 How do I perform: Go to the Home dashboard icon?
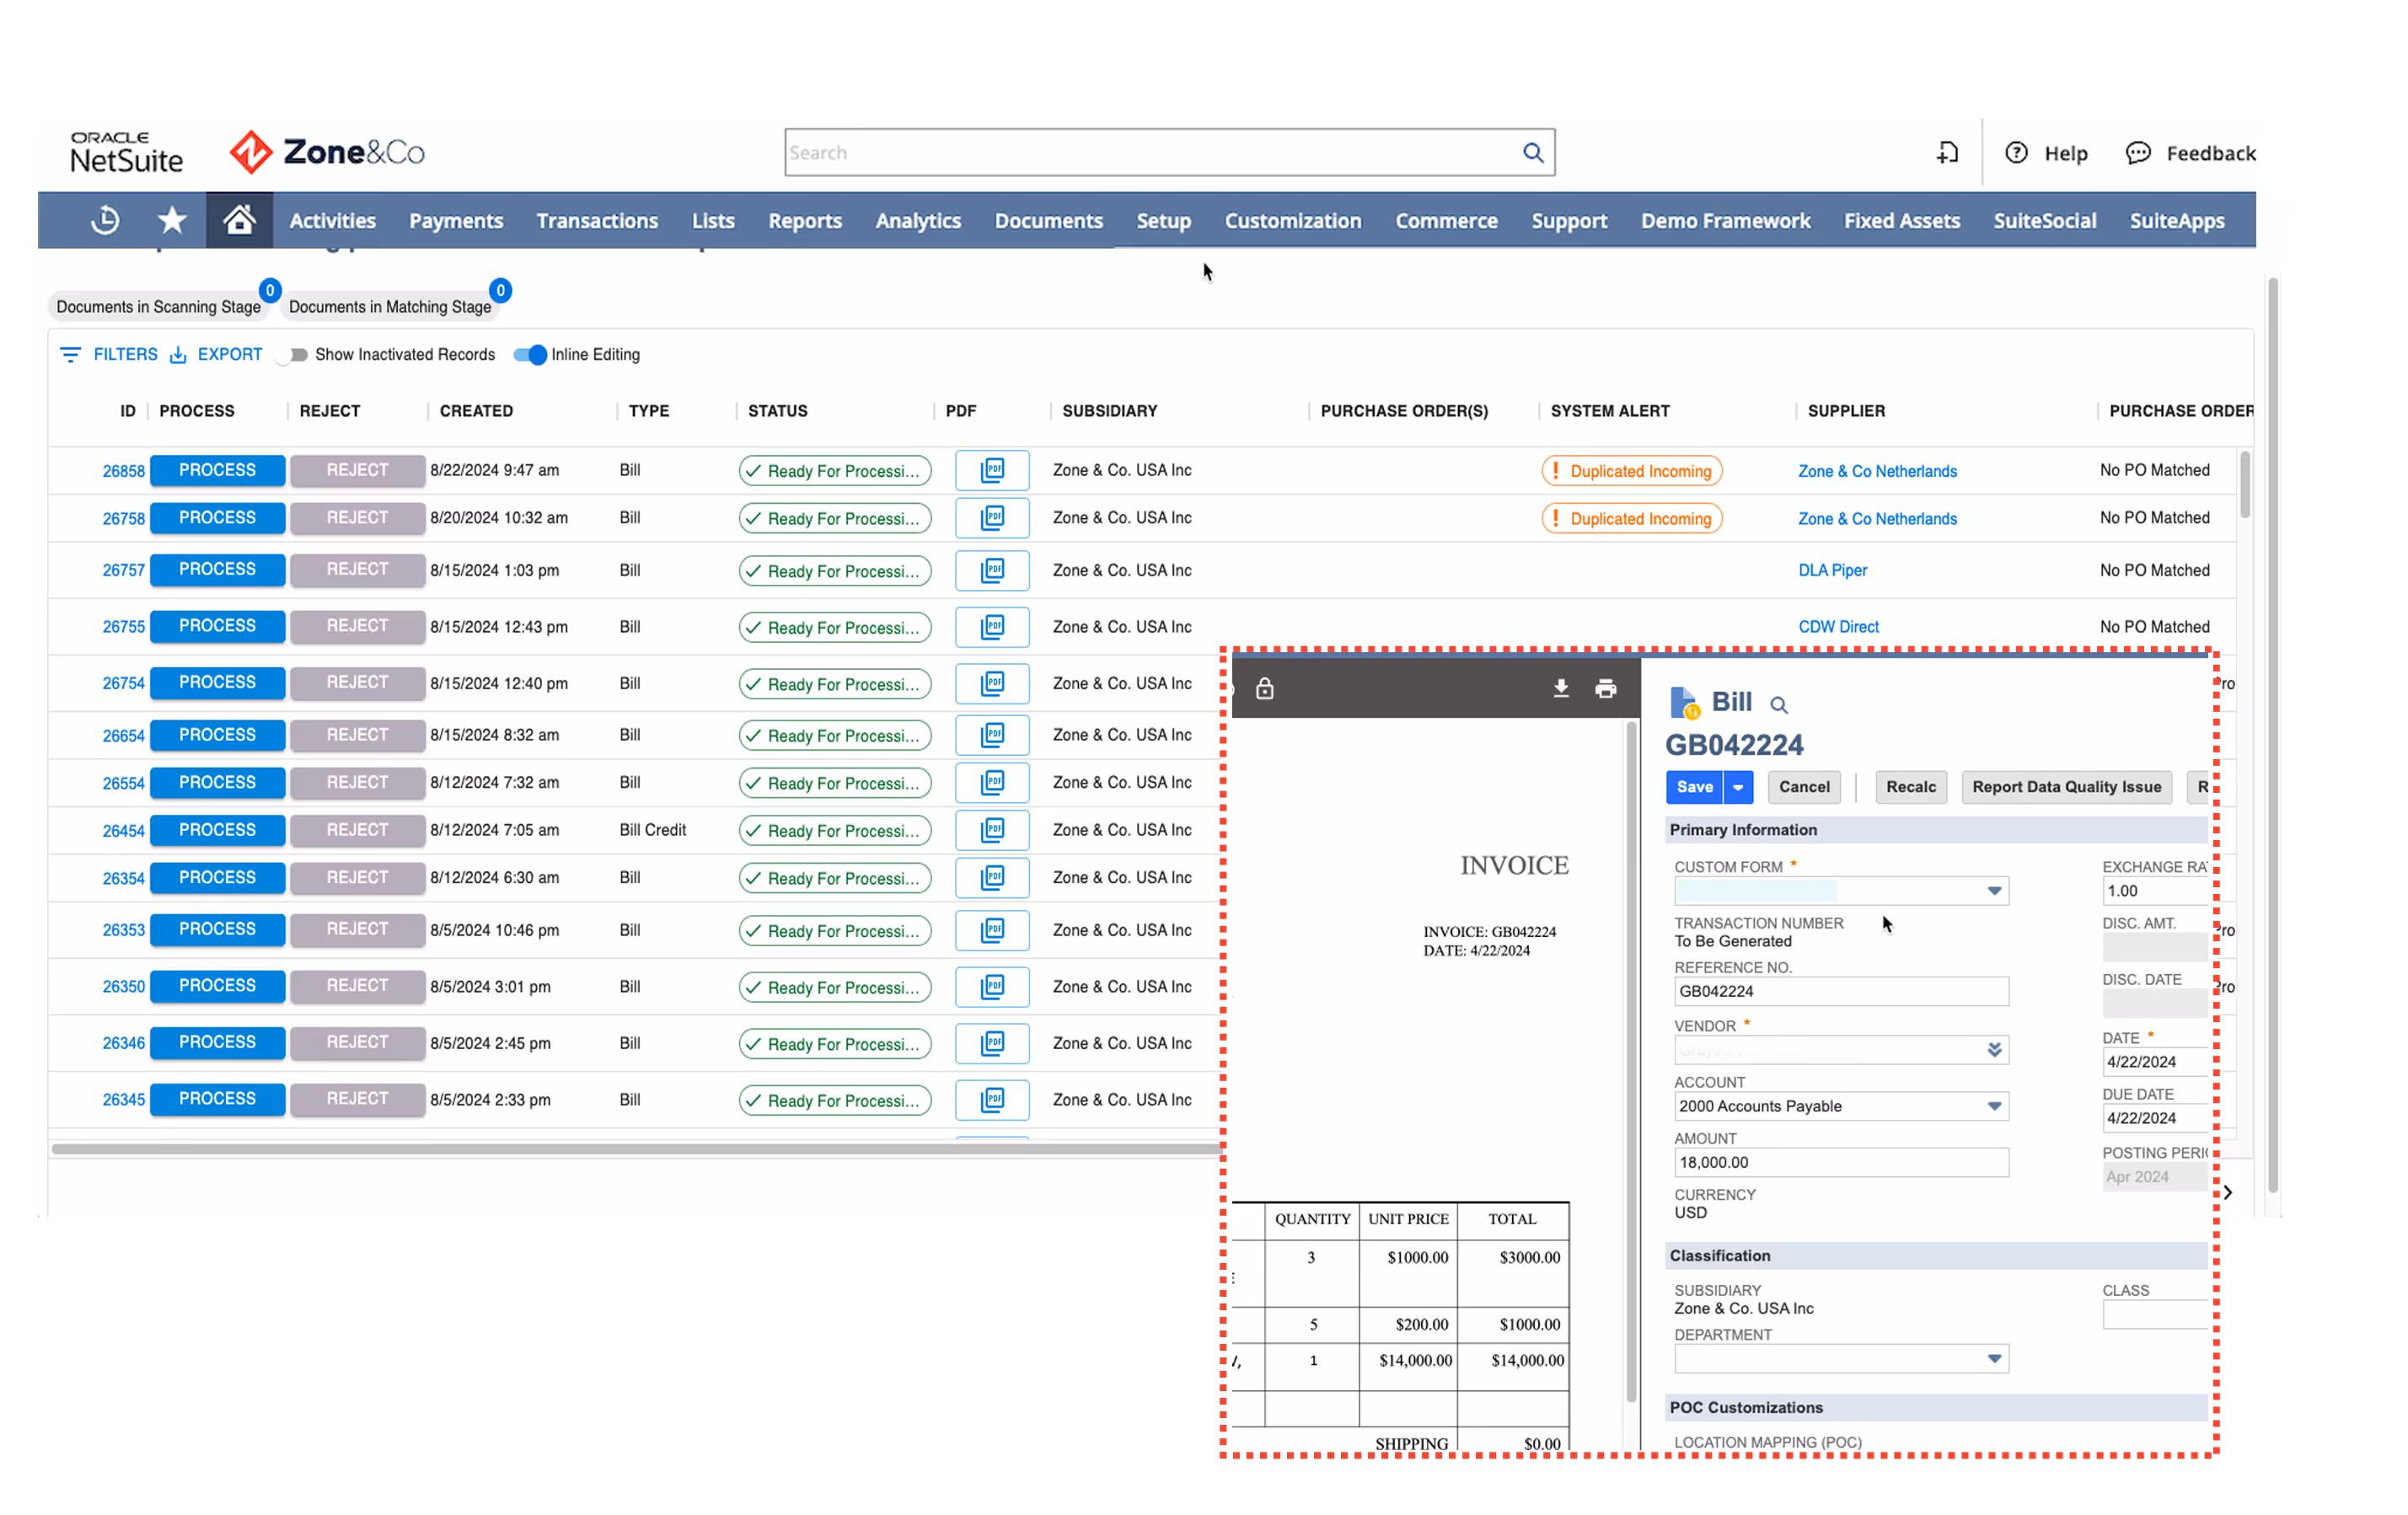pos(239,220)
